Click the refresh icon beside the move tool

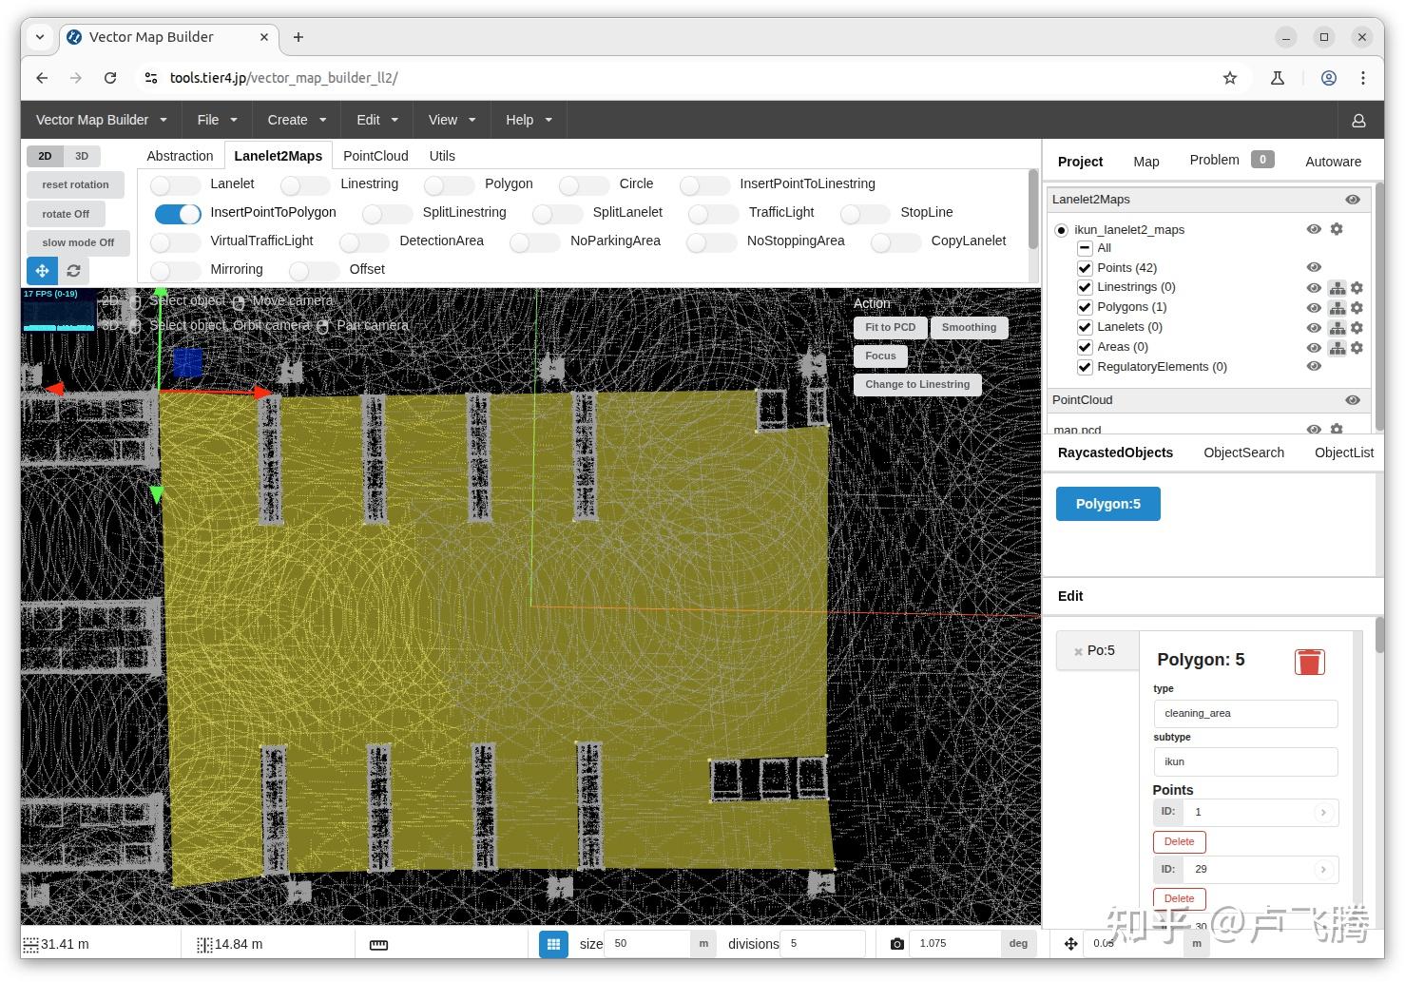point(73,271)
